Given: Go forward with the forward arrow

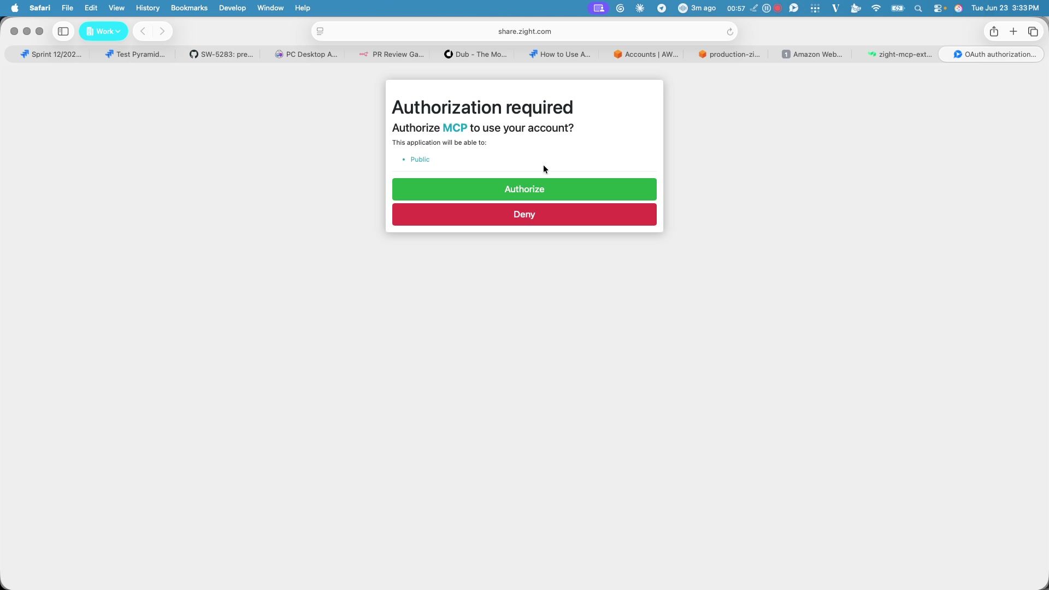Looking at the screenshot, I should click(162, 31).
